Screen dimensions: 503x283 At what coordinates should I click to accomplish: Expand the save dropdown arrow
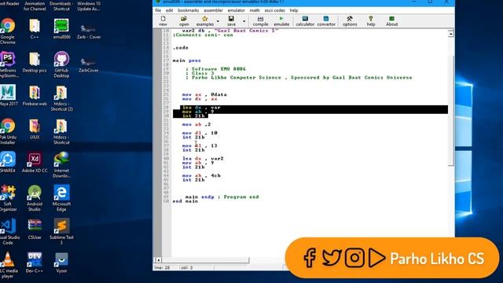(244, 21)
